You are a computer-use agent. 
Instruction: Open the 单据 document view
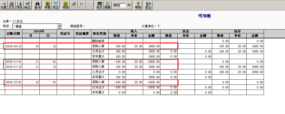point(47,5)
